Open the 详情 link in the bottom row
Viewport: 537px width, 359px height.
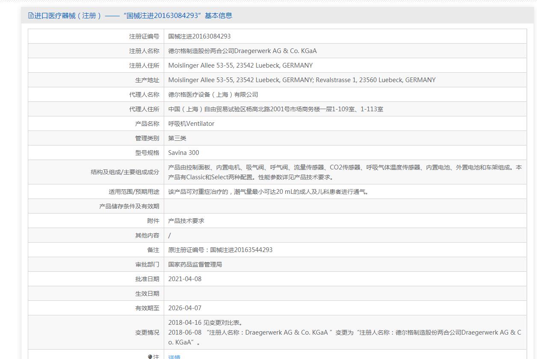(x=174, y=356)
